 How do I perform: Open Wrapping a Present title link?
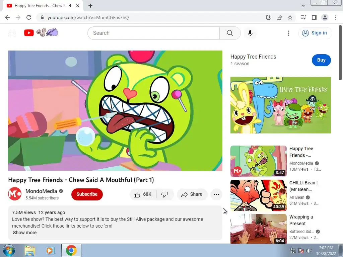pos(301,220)
